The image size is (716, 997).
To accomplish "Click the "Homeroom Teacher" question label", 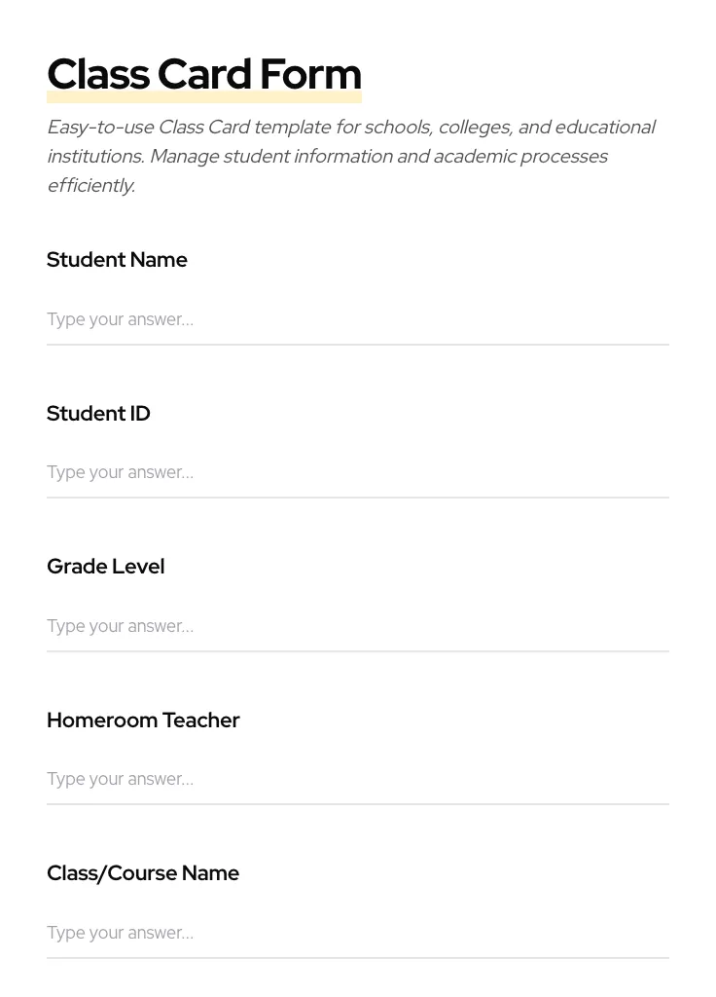I will pos(143,720).
